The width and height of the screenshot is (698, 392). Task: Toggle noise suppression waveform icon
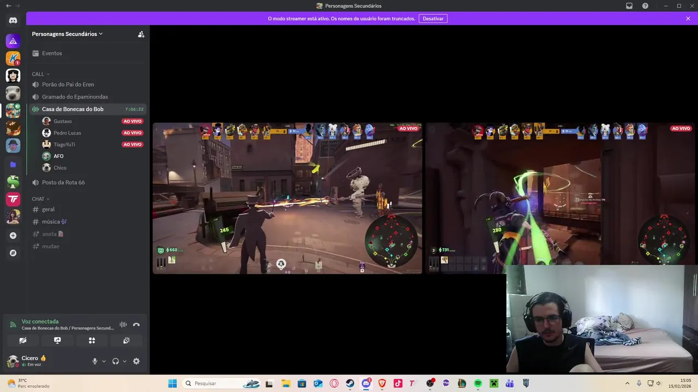coord(123,324)
